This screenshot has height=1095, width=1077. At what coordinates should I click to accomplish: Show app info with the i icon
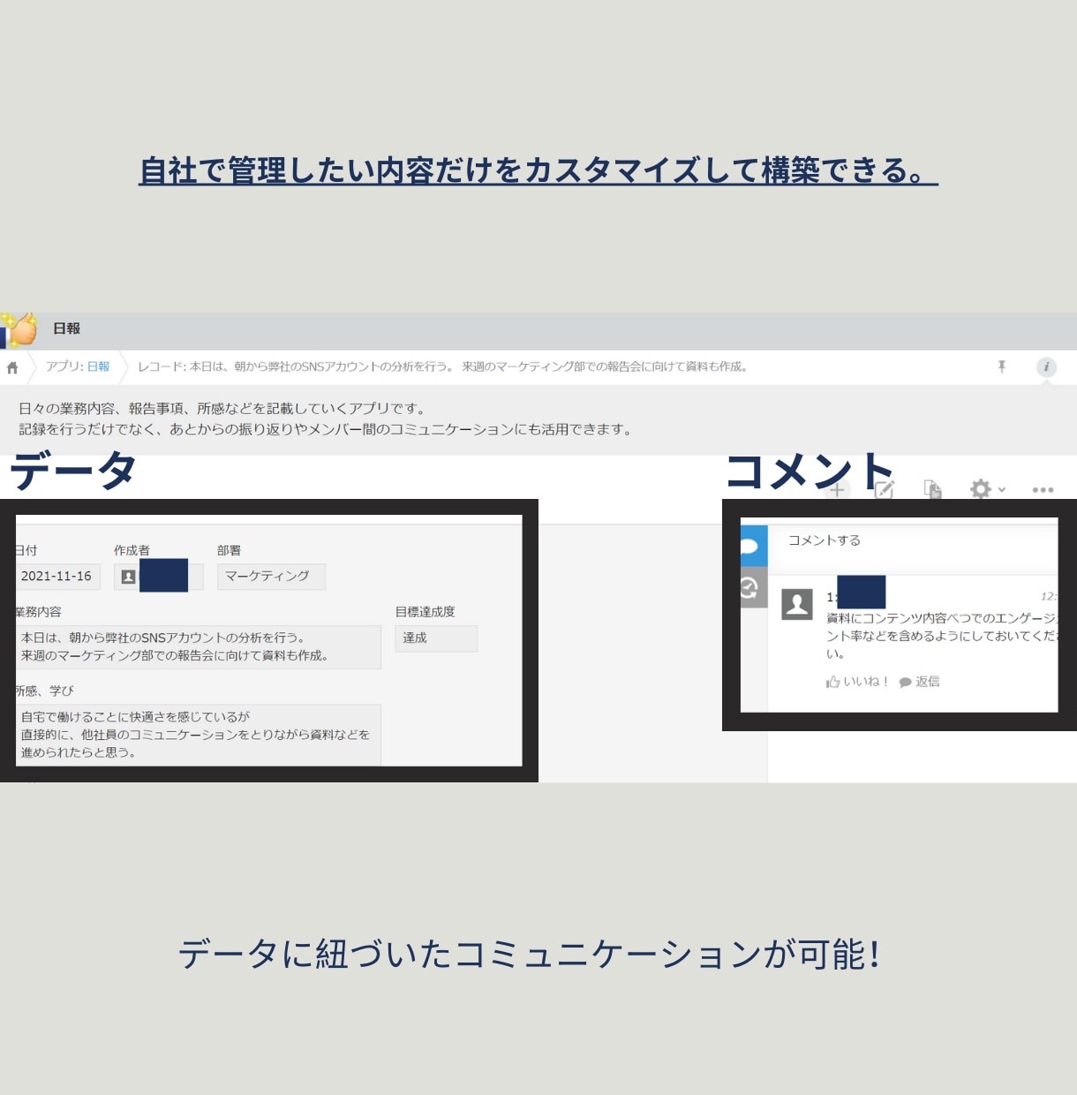click(1046, 366)
